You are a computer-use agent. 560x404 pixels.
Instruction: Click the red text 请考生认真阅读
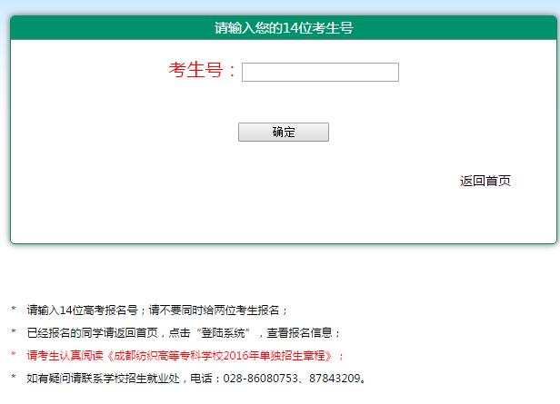point(64,356)
